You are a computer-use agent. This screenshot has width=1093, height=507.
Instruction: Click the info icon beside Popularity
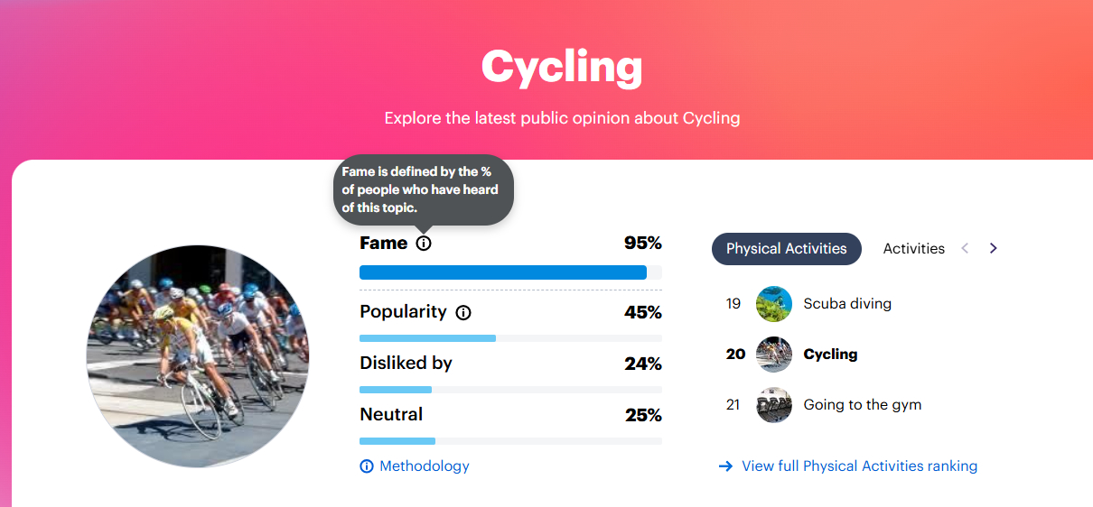tap(463, 313)
